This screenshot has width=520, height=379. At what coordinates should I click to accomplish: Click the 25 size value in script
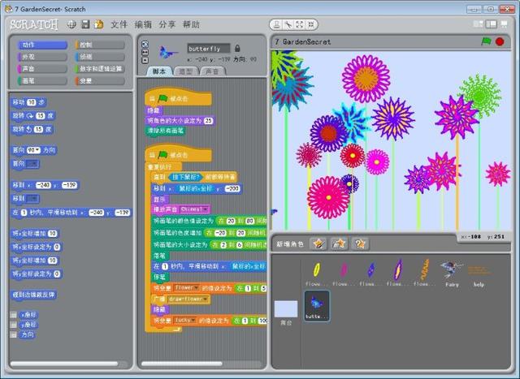(208, 121)
